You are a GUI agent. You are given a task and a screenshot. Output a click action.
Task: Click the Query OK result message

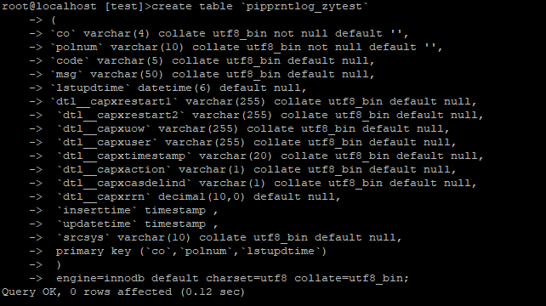(123, 292)
